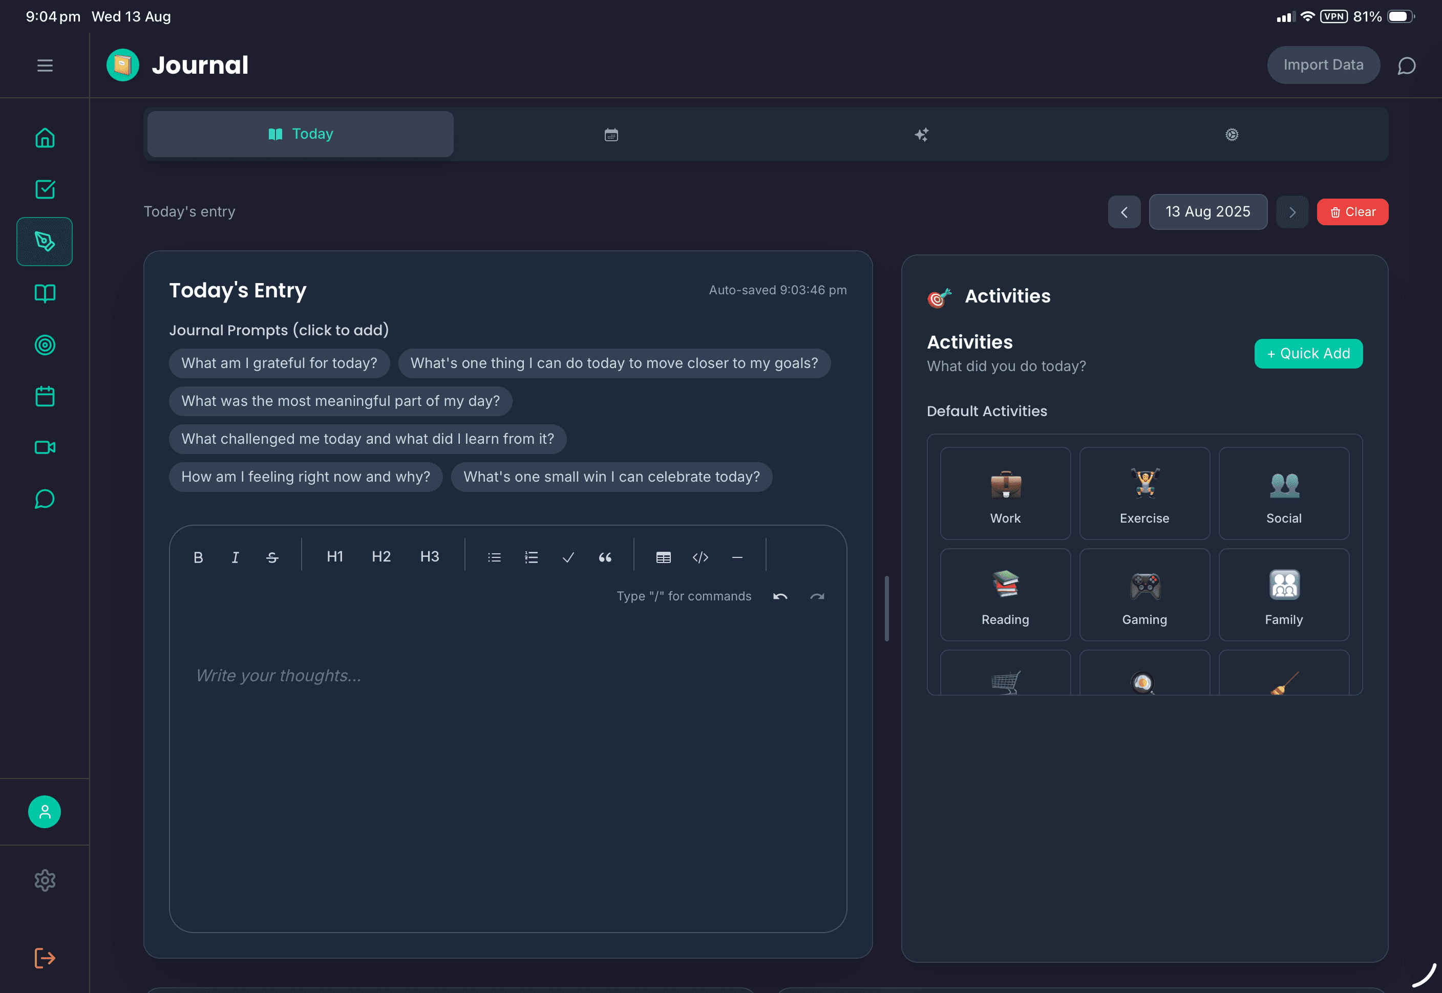Open the calendar section from the sidebar

coord(44,396)
